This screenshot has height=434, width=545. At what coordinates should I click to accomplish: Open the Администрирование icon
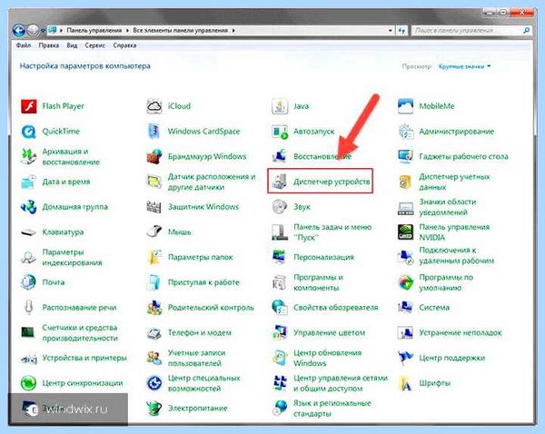tap(405, 132)
